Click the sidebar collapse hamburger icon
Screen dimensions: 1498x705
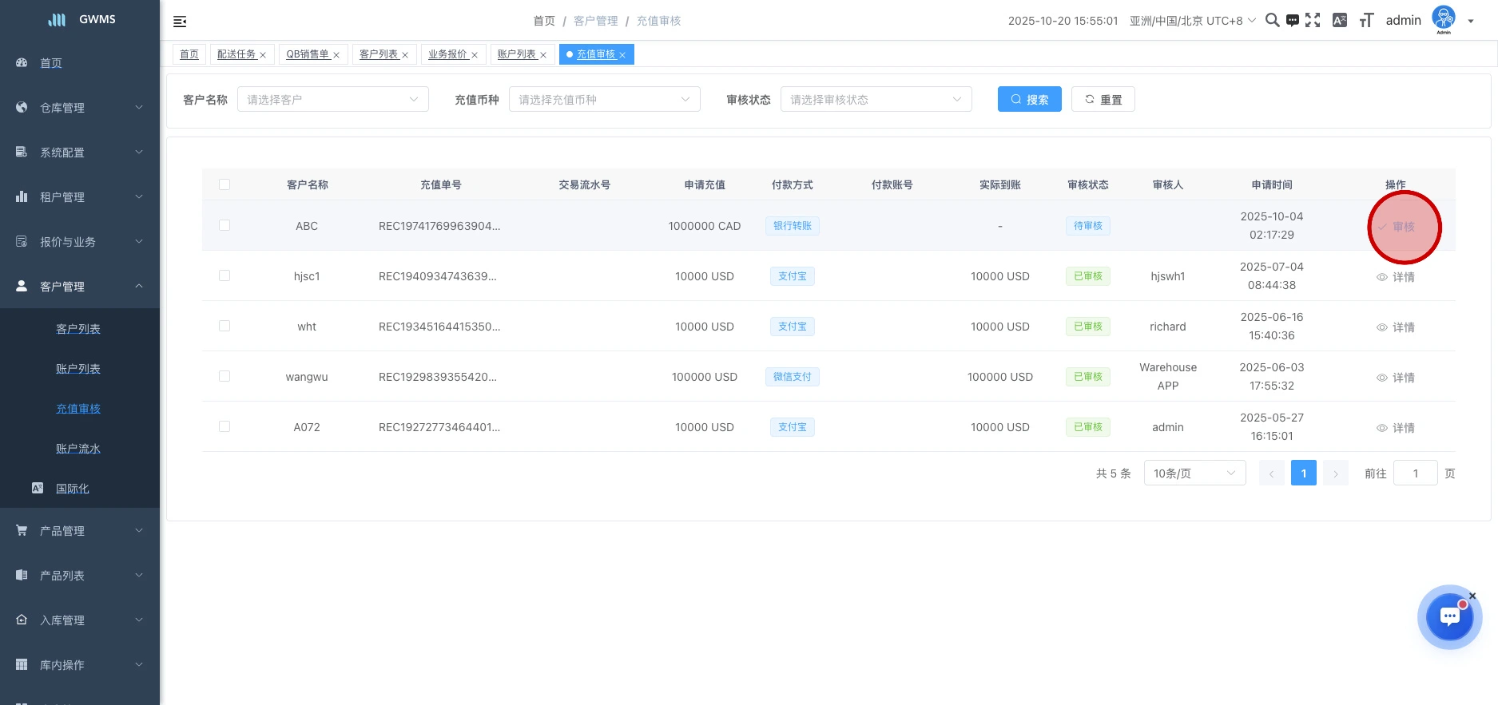click(x=180, y=22)
